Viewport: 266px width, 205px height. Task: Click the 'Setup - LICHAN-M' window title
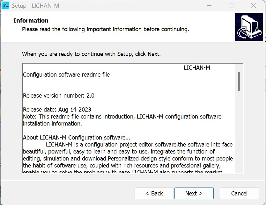(35, 6)
